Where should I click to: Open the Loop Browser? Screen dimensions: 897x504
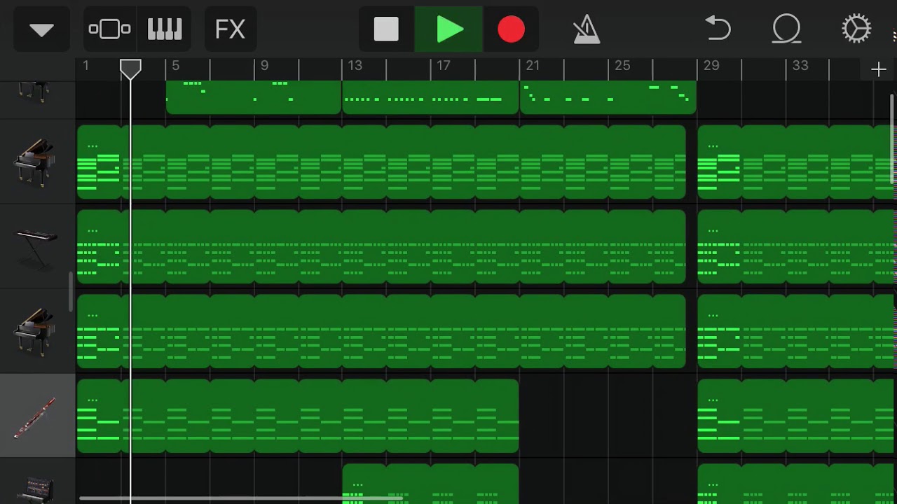click(787, 29)
